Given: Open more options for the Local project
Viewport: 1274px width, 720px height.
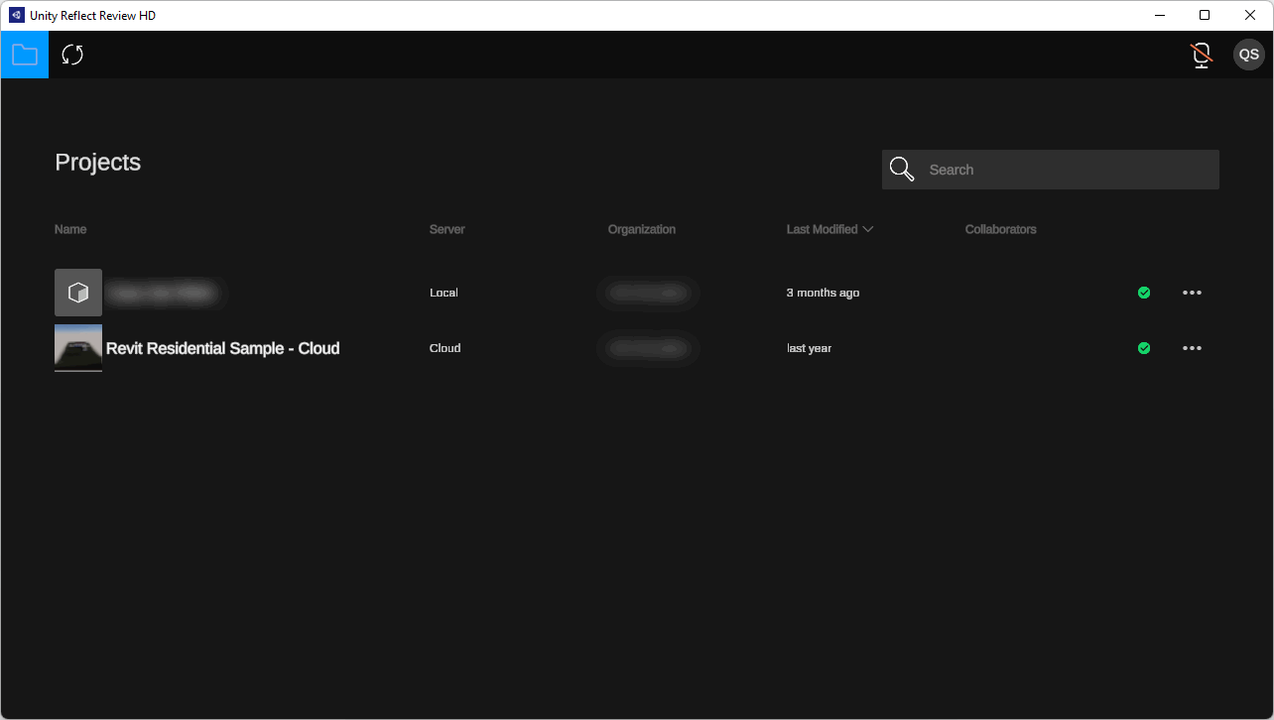Looking at the screenshot, I should point(1192,293).
